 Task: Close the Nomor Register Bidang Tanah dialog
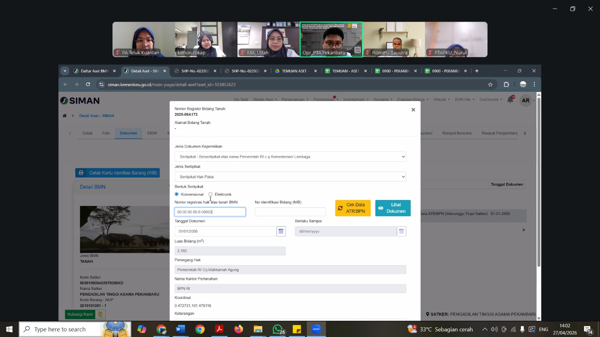pyautogui.click(x=413, y=110)
